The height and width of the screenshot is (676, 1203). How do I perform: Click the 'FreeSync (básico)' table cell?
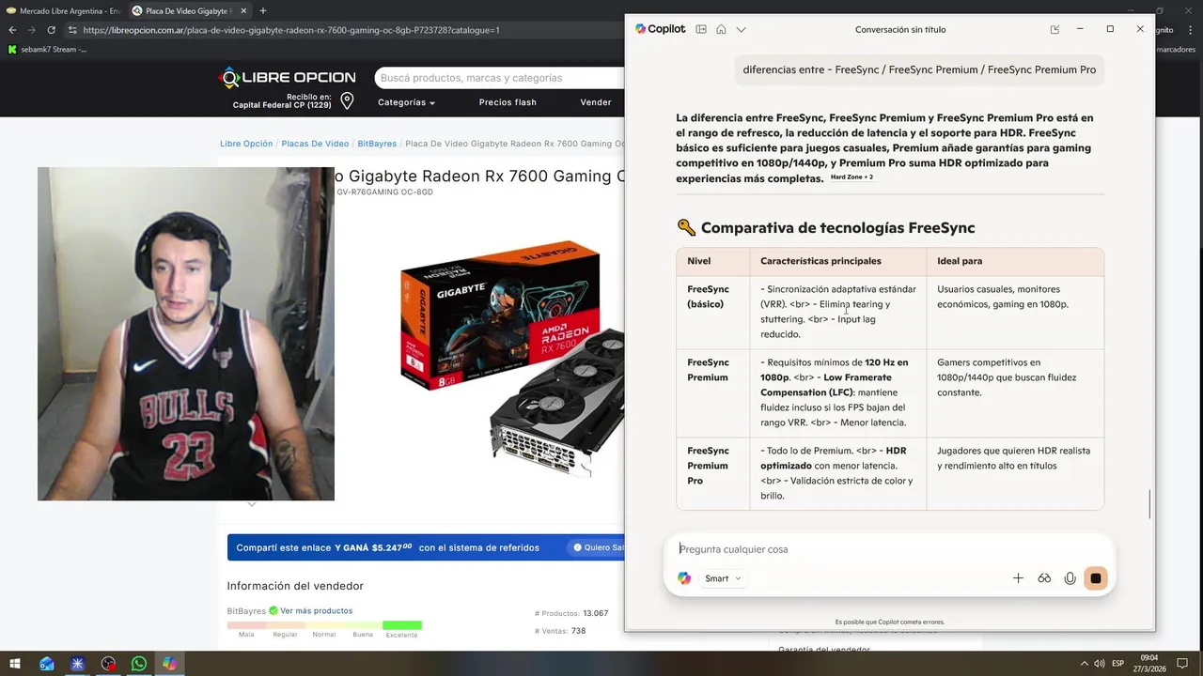pos(712,313)
